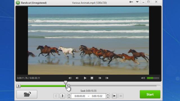Decrease the start time with down arrow
180x101 pixels.
[69, 97]
